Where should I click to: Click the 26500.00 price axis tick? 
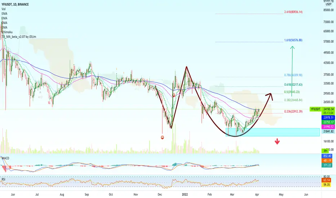tap(328, 102)
